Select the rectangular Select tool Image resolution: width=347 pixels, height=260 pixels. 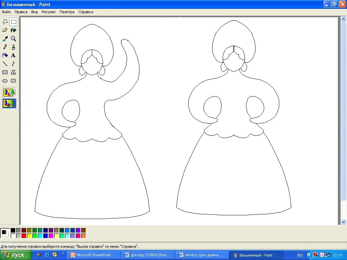click(14, 22)
